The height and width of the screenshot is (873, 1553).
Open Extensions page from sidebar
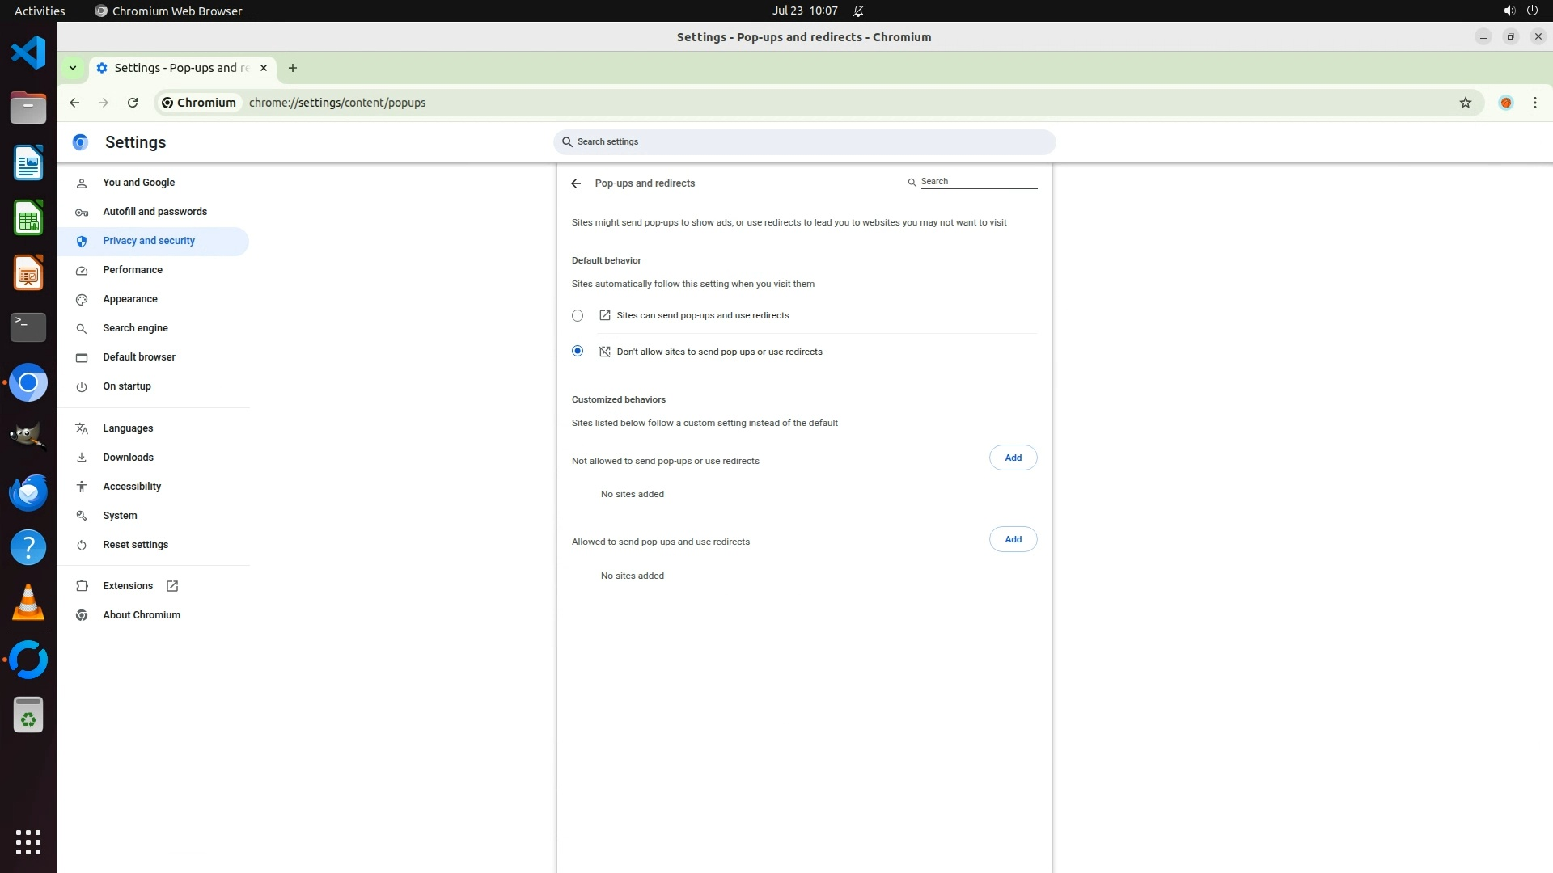(128, 586)
